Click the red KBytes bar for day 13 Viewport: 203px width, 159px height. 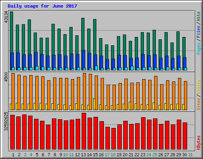click(x=84, y=131)
